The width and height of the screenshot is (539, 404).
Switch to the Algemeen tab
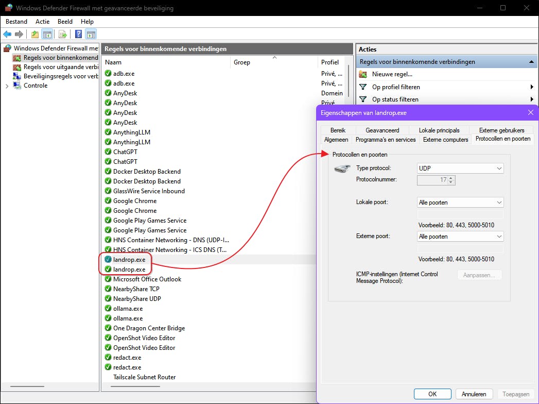click(336, 139)
